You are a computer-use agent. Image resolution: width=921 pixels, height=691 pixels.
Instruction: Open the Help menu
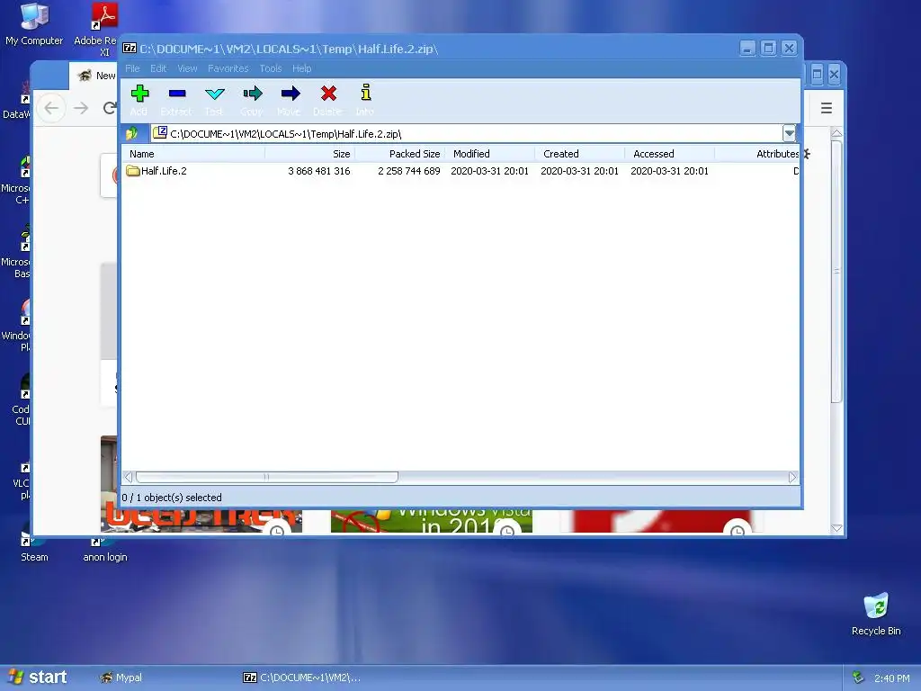302,68
